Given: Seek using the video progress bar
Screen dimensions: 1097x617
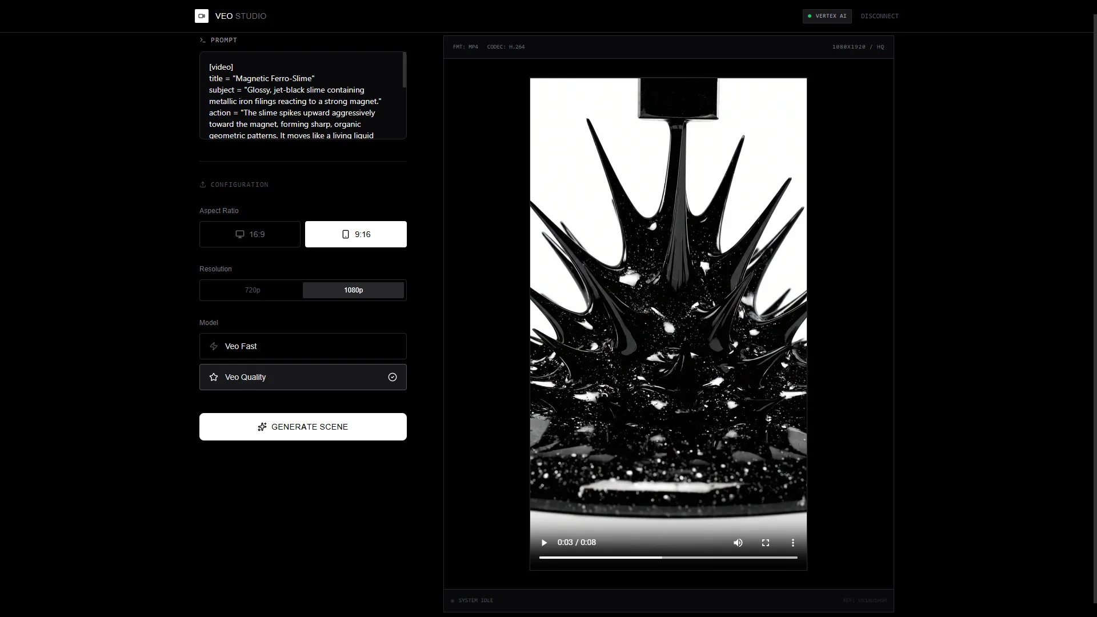Looking at the screenshot, I should click(x=668, y=557).
